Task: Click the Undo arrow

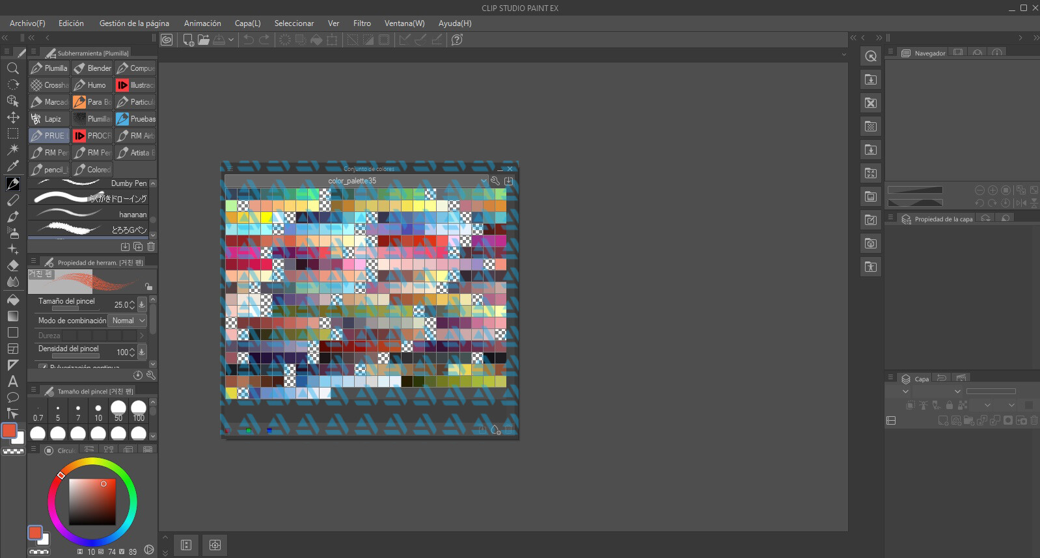Action: [249, 40]
